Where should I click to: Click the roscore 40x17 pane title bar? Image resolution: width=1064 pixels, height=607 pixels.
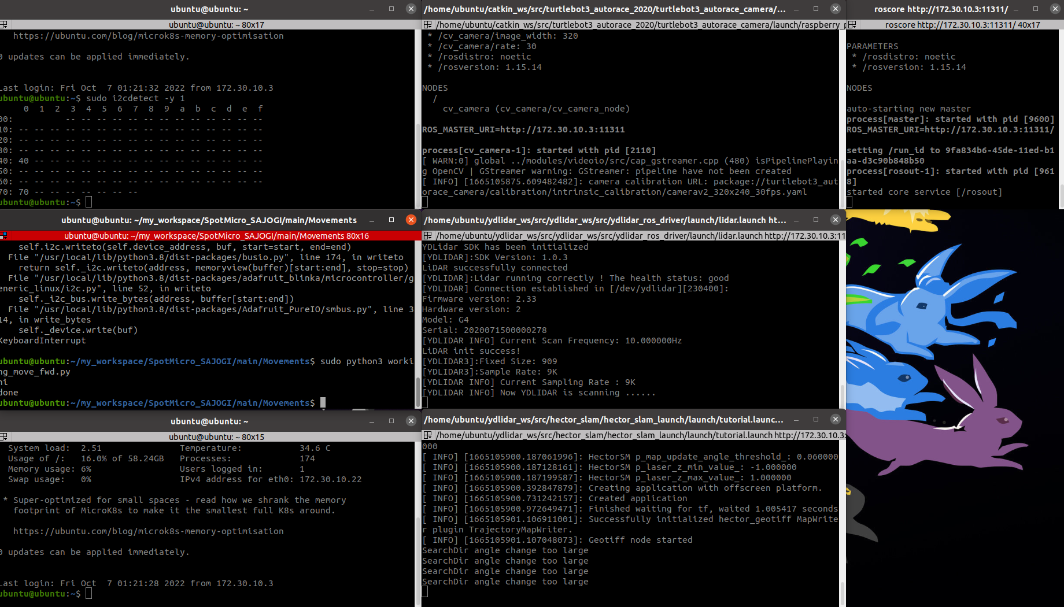click(955, 25)
